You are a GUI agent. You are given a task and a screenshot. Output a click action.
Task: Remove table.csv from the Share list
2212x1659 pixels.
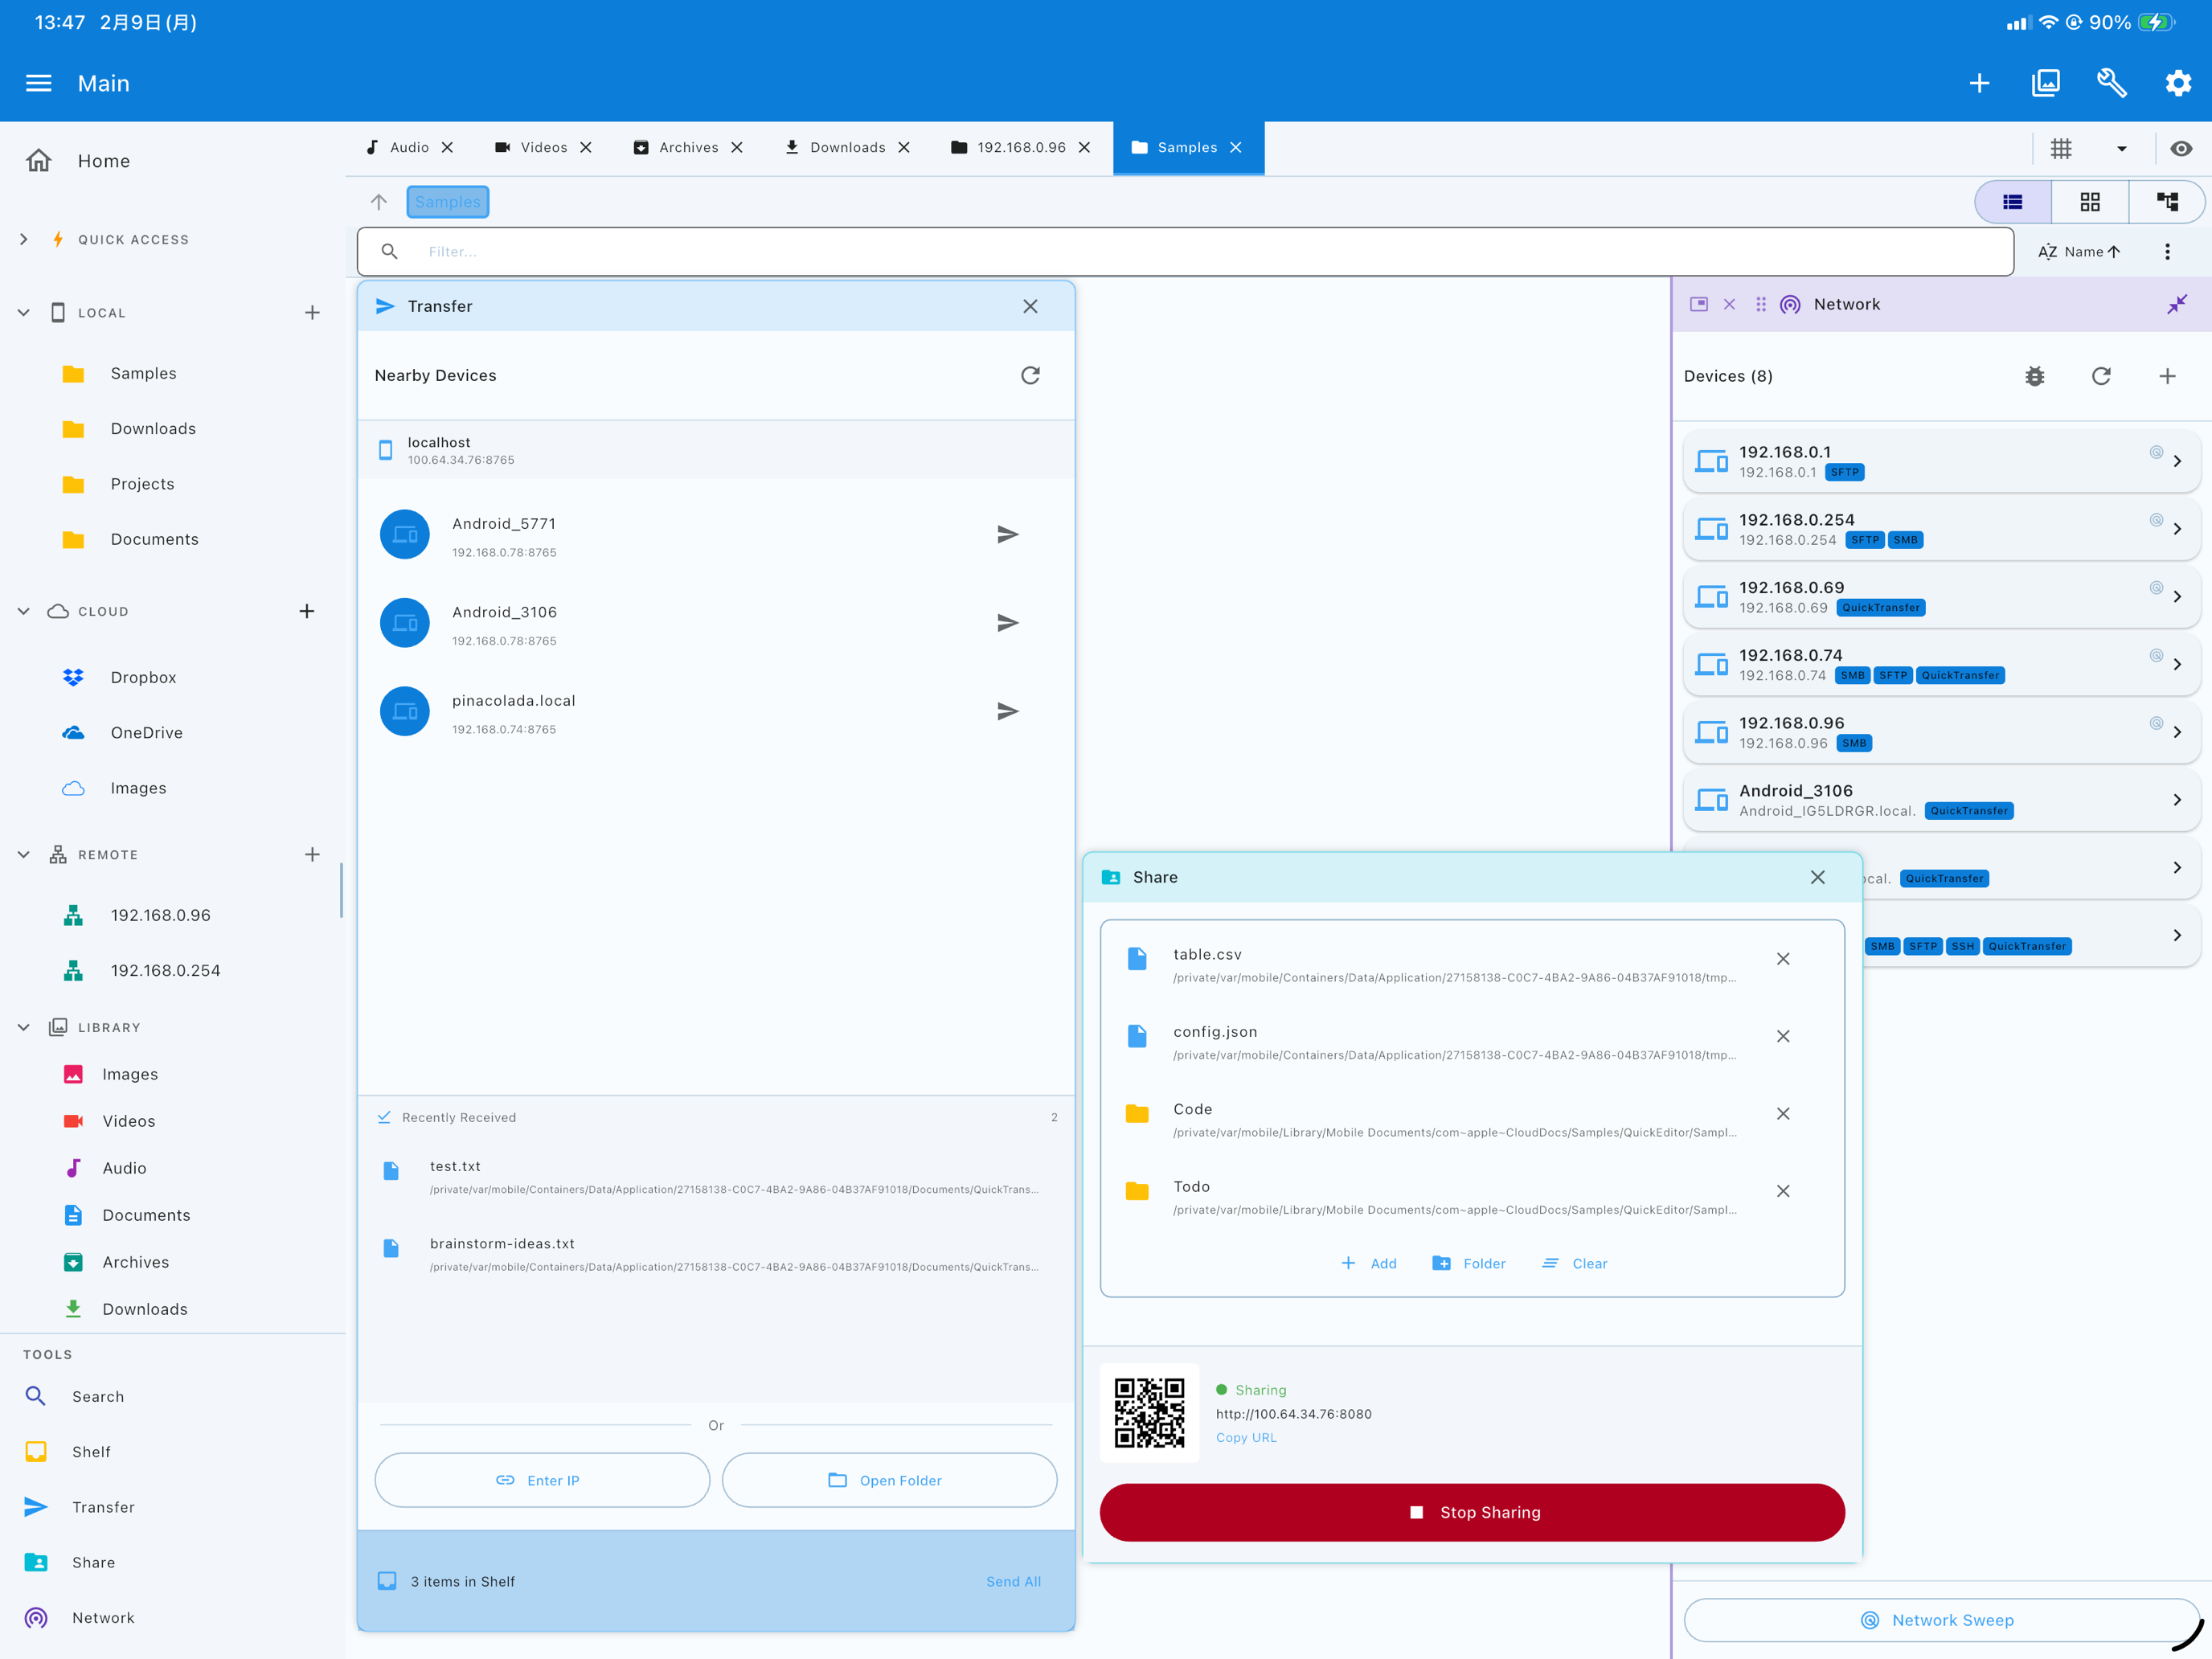click(x=1782, y=959)
